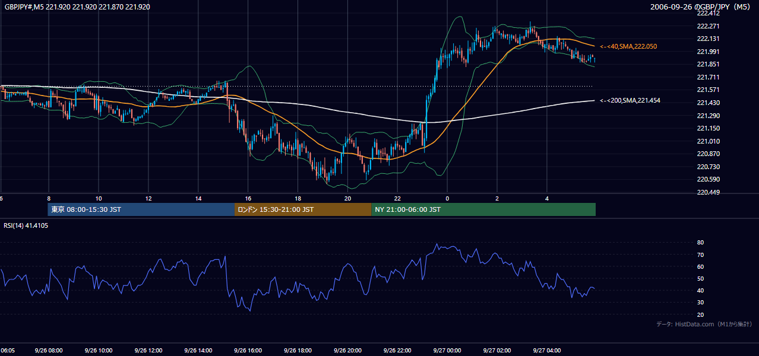Click the 9/26 18:00 time axis label
The image size is (759, 356).
point(298,351)
